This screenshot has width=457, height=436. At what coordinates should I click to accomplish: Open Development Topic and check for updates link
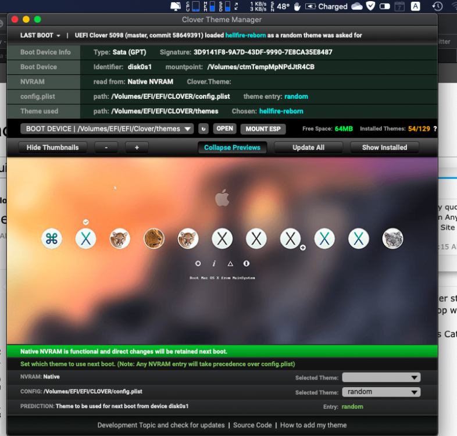(161, 425)
